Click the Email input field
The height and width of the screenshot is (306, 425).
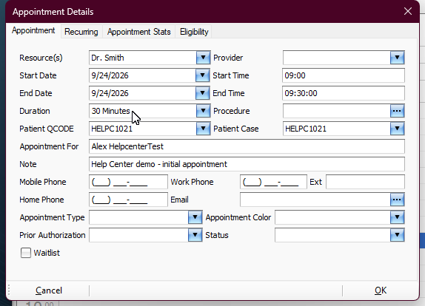click(315, 200)
